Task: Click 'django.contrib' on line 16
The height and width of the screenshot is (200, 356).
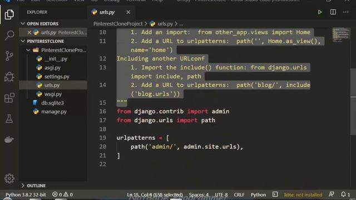Action: (x=159, y=111)
